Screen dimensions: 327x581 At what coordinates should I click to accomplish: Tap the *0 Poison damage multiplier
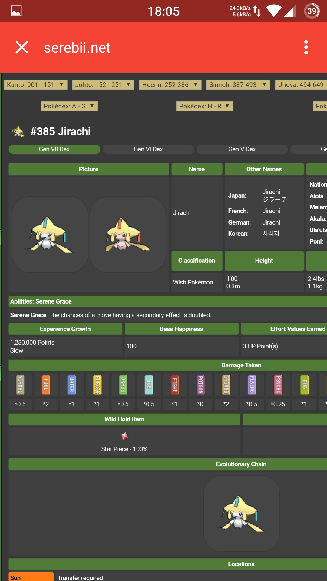point(200,404)
